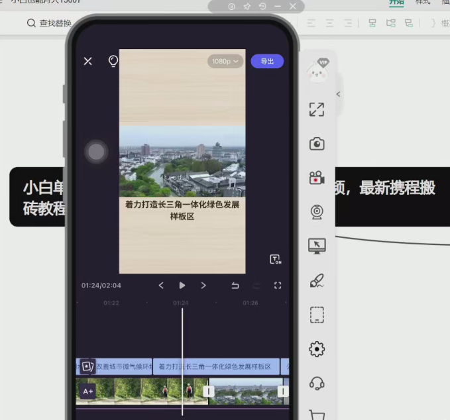Undo the last edit

pyautogui.click(x=235, y=286)
